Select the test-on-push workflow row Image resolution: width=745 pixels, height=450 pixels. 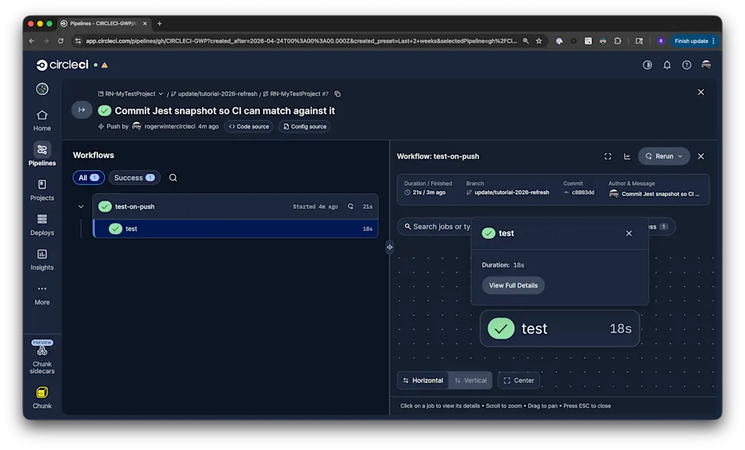(x=235, y=206)
